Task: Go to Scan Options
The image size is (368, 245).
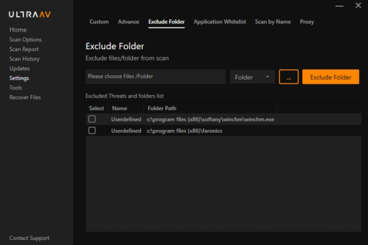Action: pyautogui.click(x=25, y=40)
